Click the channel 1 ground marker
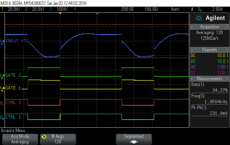 (x=2, y=89)
